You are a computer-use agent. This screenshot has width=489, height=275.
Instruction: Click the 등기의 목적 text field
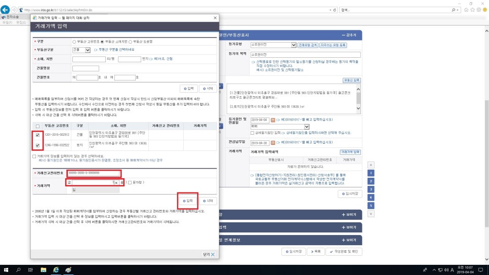(305, 55)
